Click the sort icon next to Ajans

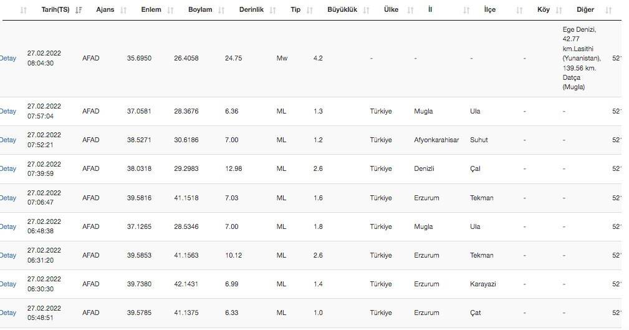(x=123, y=11)
